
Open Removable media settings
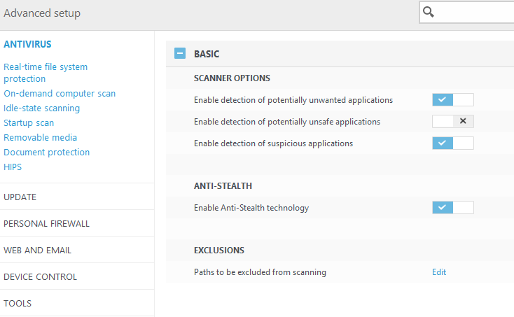click(41, 138)
